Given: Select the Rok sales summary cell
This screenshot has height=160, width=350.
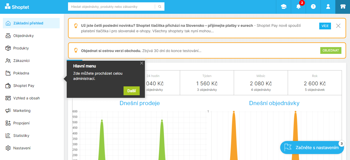Looking at the screenshot, I should 315,83.
